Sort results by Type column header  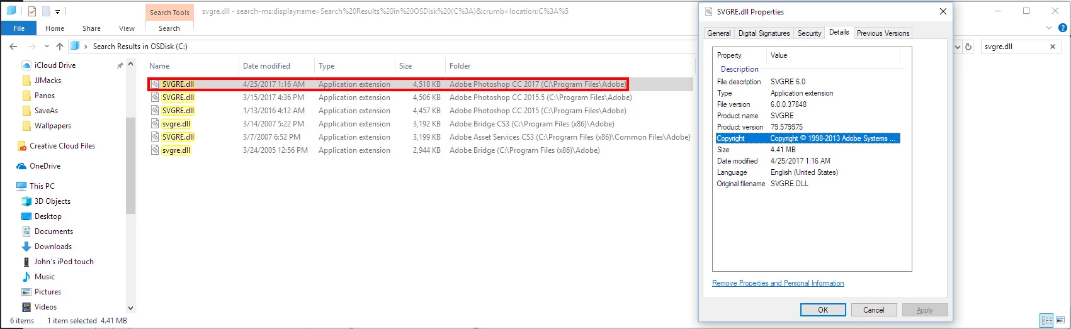(x=354, y=66)
